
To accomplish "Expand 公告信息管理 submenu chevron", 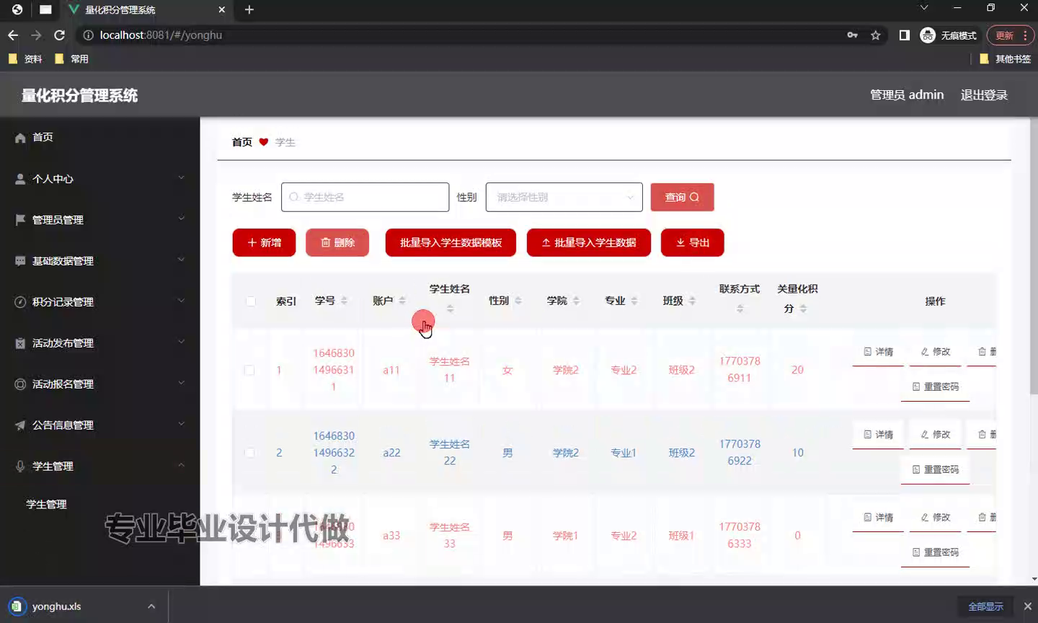I will pos(181,424).
